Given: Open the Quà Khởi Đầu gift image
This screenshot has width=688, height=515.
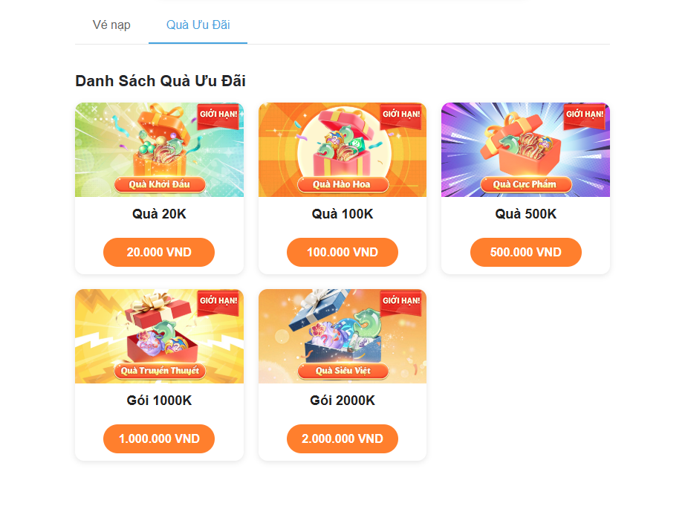Looking at the screenshot, I should click(x=159, y=149).
